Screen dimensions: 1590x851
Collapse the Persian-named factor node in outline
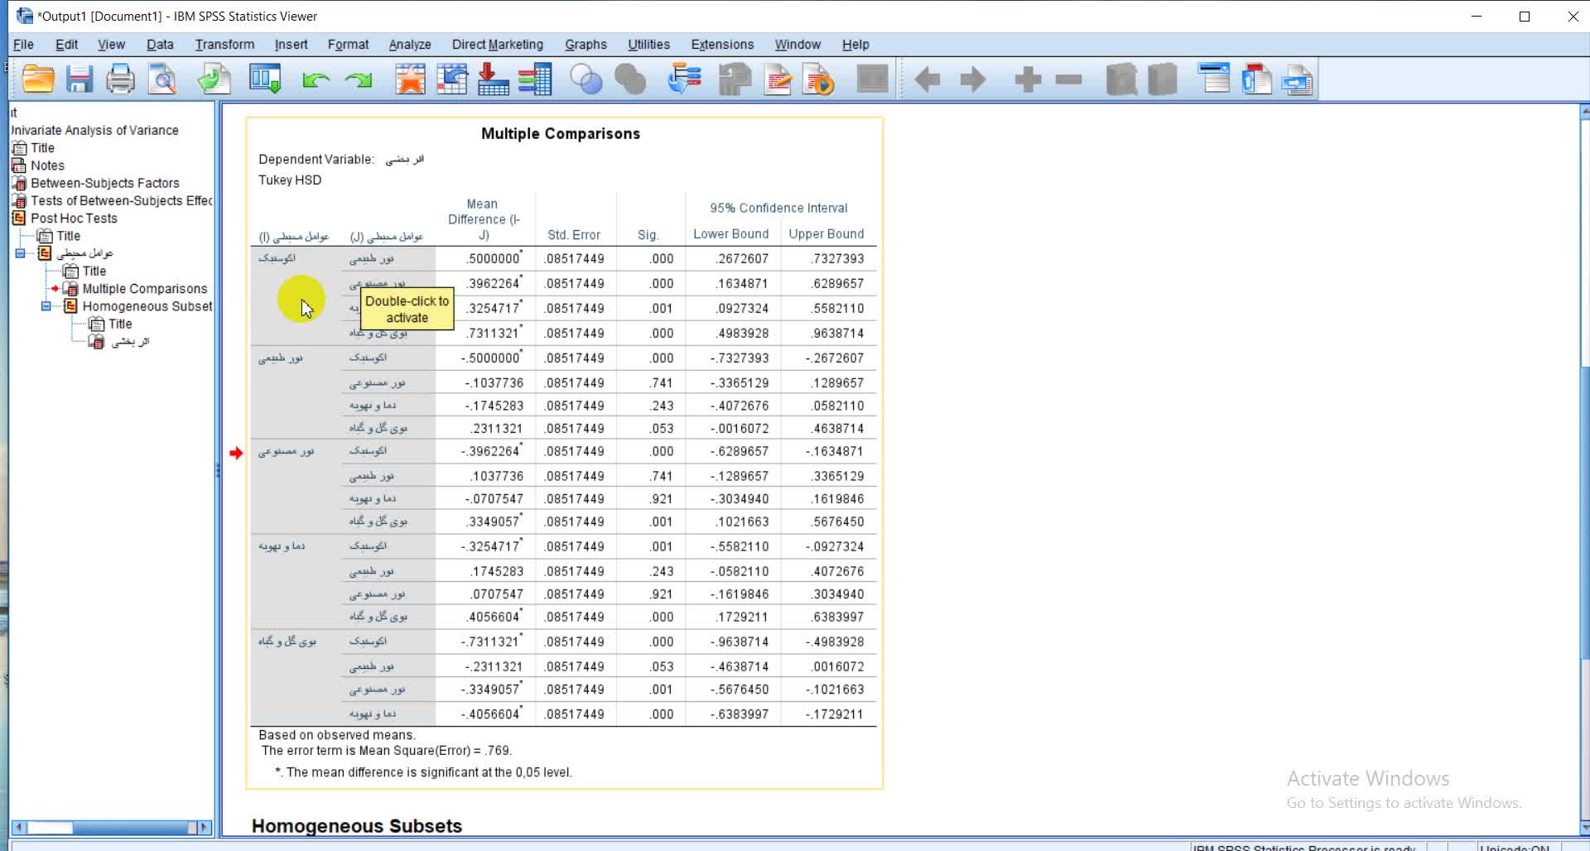click(21, 253)
